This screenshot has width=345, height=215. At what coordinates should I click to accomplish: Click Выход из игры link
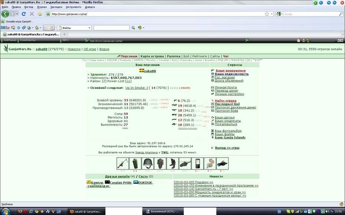(227, 148)
